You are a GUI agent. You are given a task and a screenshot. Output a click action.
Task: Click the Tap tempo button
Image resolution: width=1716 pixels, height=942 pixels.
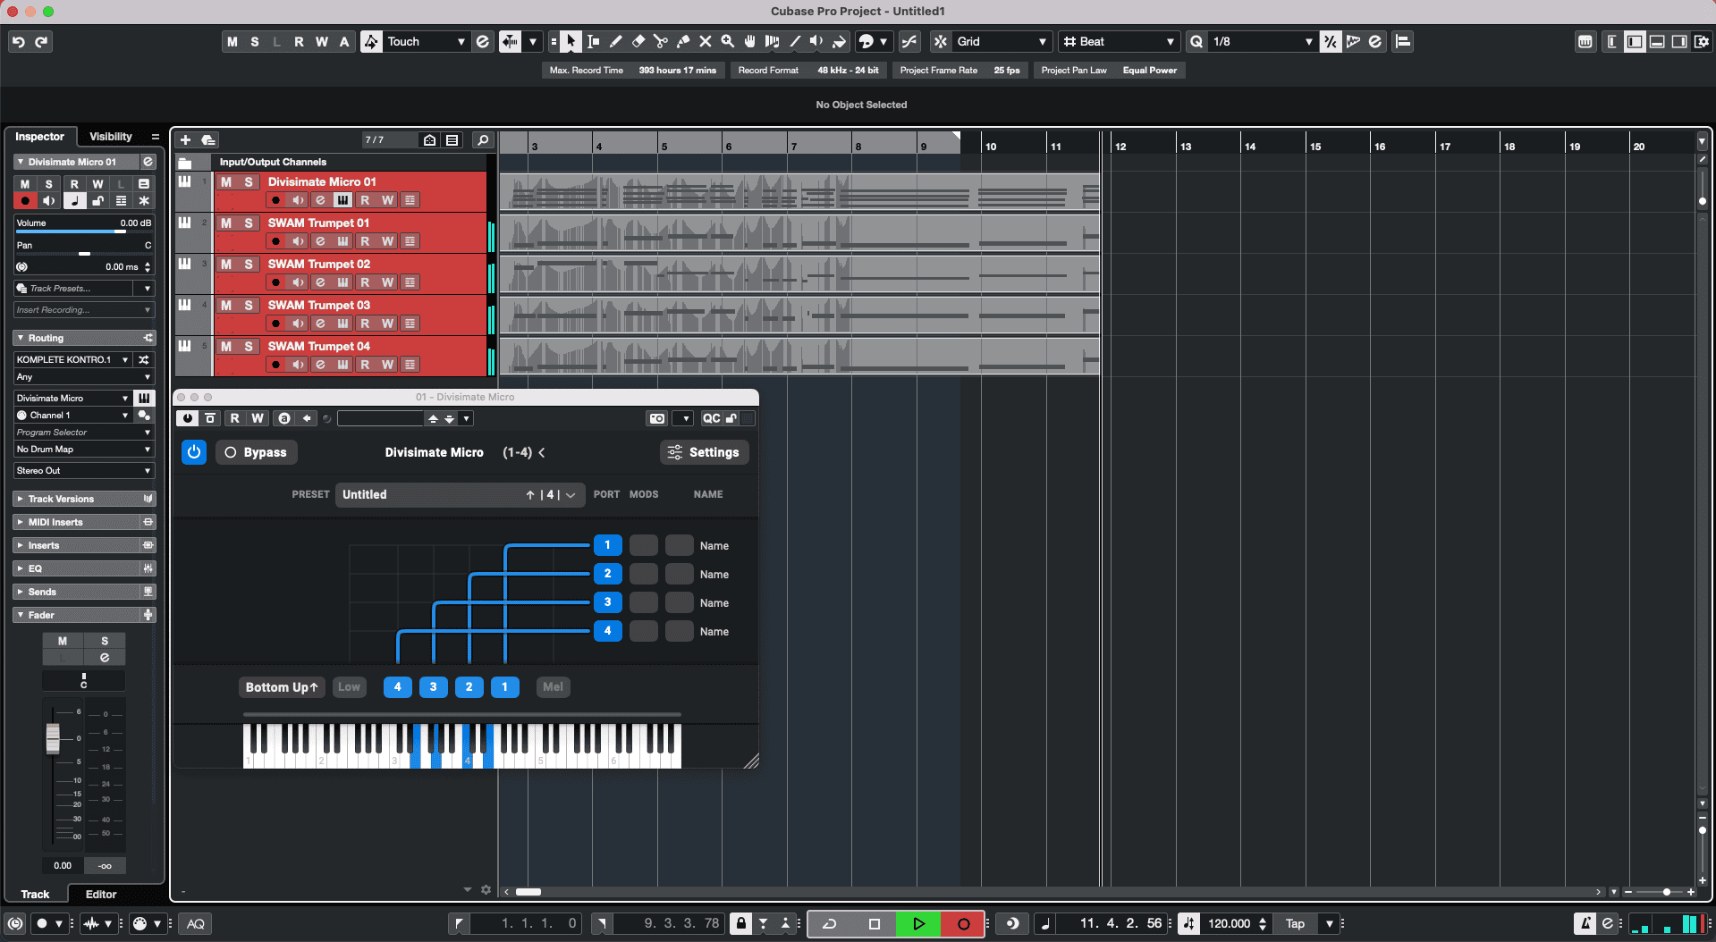[1295, 923]
